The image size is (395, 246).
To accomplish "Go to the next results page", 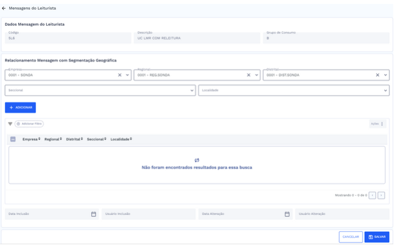I will [x=381, y=195].
